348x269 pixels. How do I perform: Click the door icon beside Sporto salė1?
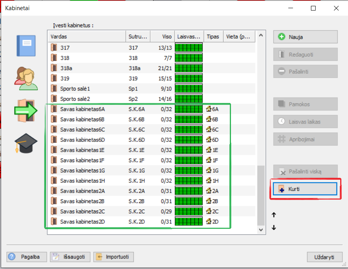coord(54,88)
